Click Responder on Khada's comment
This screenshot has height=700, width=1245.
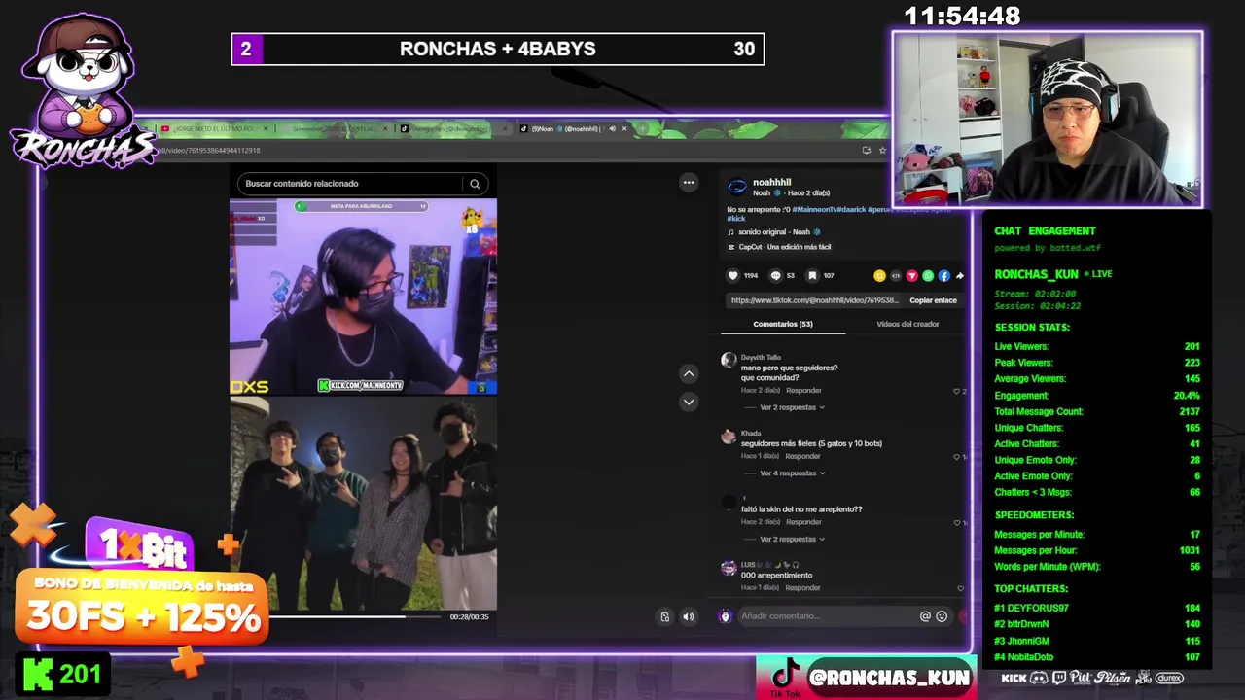803,456
